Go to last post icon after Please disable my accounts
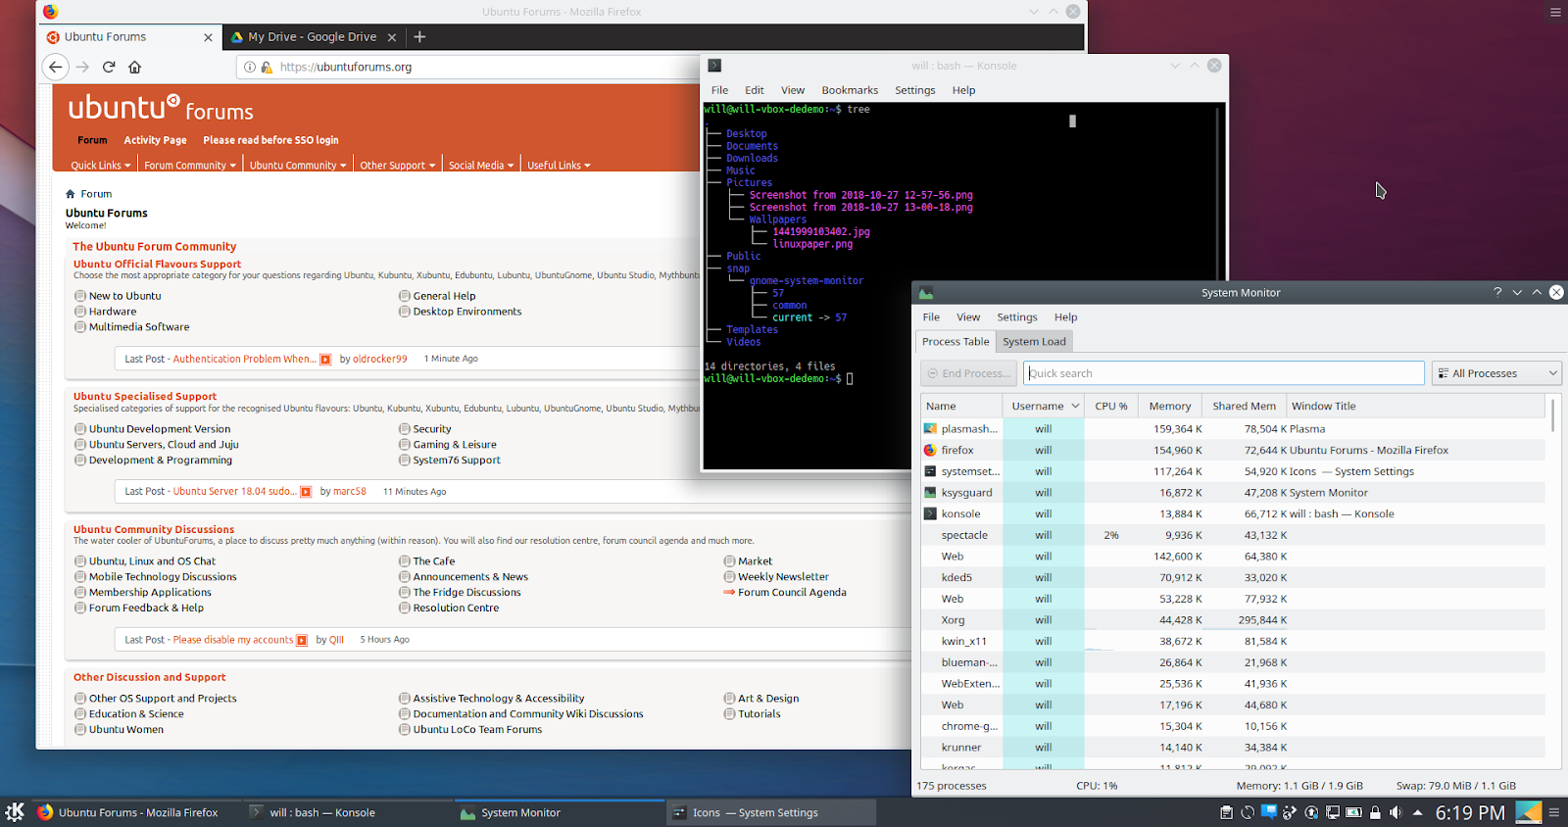This screenshot has width=1568, height=827. click(x=302, y=640)
